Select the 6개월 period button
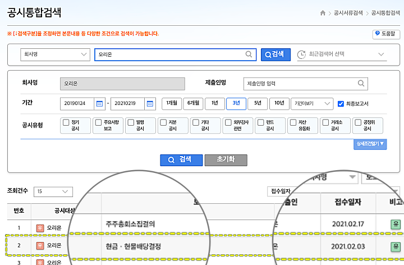The height and width of the screenshot is (265, 404). coord(193,104)
